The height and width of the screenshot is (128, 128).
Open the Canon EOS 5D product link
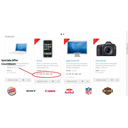(101, 61)
